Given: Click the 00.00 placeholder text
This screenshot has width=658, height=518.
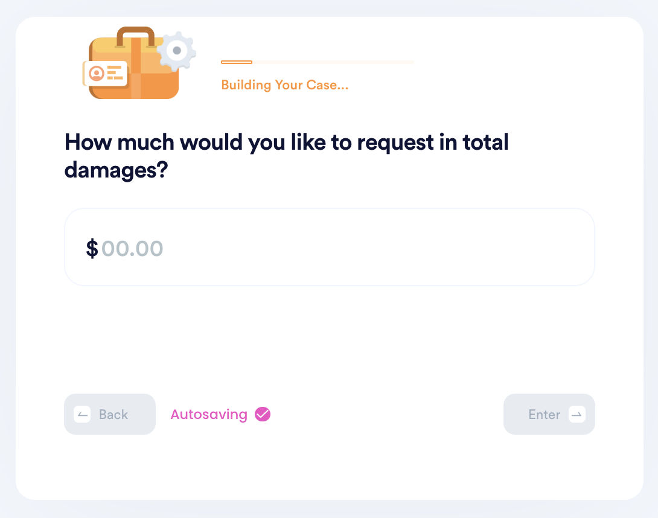Looking at the screenshot, I should pyautogui.click(x=132, y=249).
